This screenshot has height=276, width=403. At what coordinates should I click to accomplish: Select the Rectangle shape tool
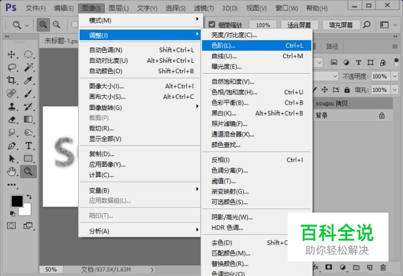pyautogui.click(x=29, y=159)
